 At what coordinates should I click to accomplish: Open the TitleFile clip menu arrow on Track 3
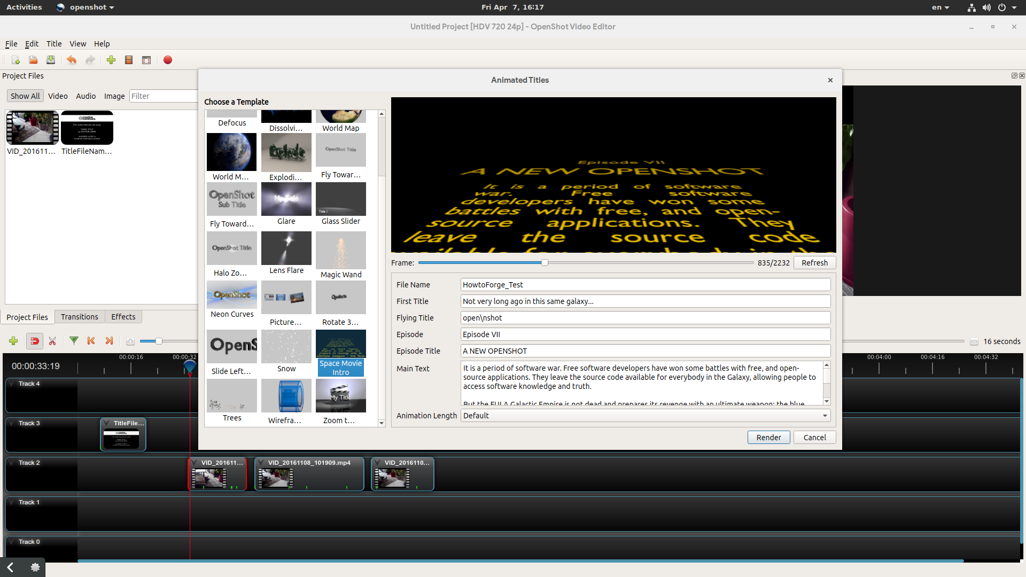coord(107,423)
